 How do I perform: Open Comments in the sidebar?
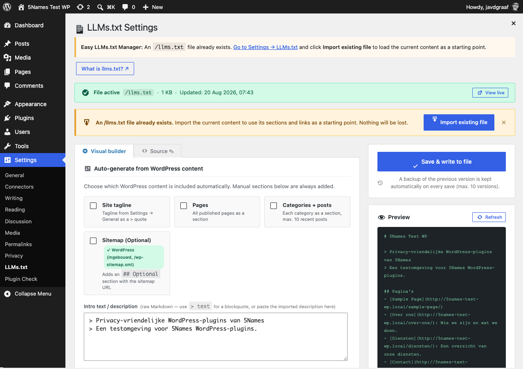coord(33,86)
